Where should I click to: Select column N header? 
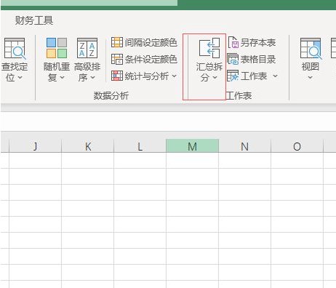245,146
